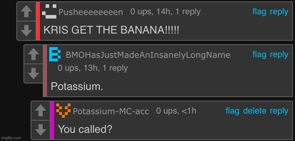Click the imgflip.com watermark
The image size is (295, 141).
(11, 138)
